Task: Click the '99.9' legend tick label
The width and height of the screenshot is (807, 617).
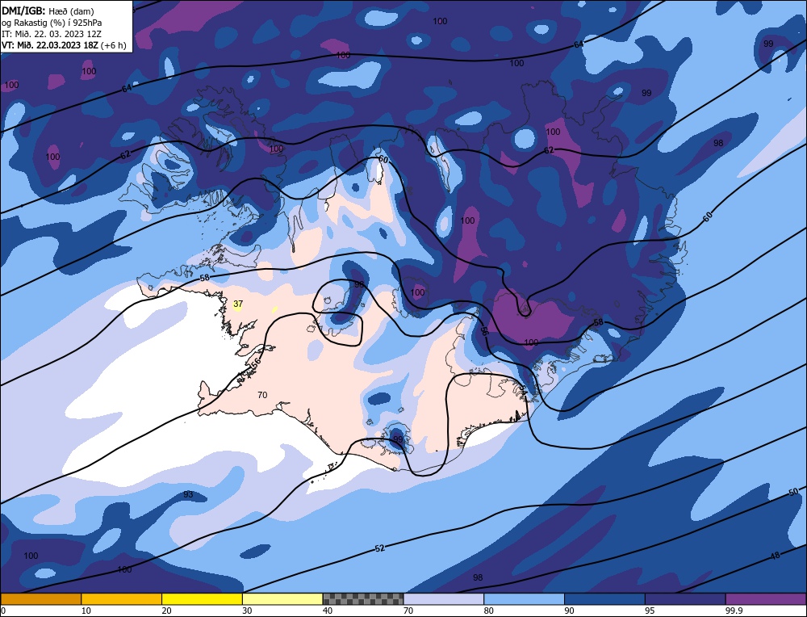Action: pyautogui.click(x=733, y=611)
